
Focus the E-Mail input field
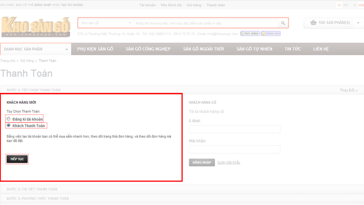pos(234,129)
